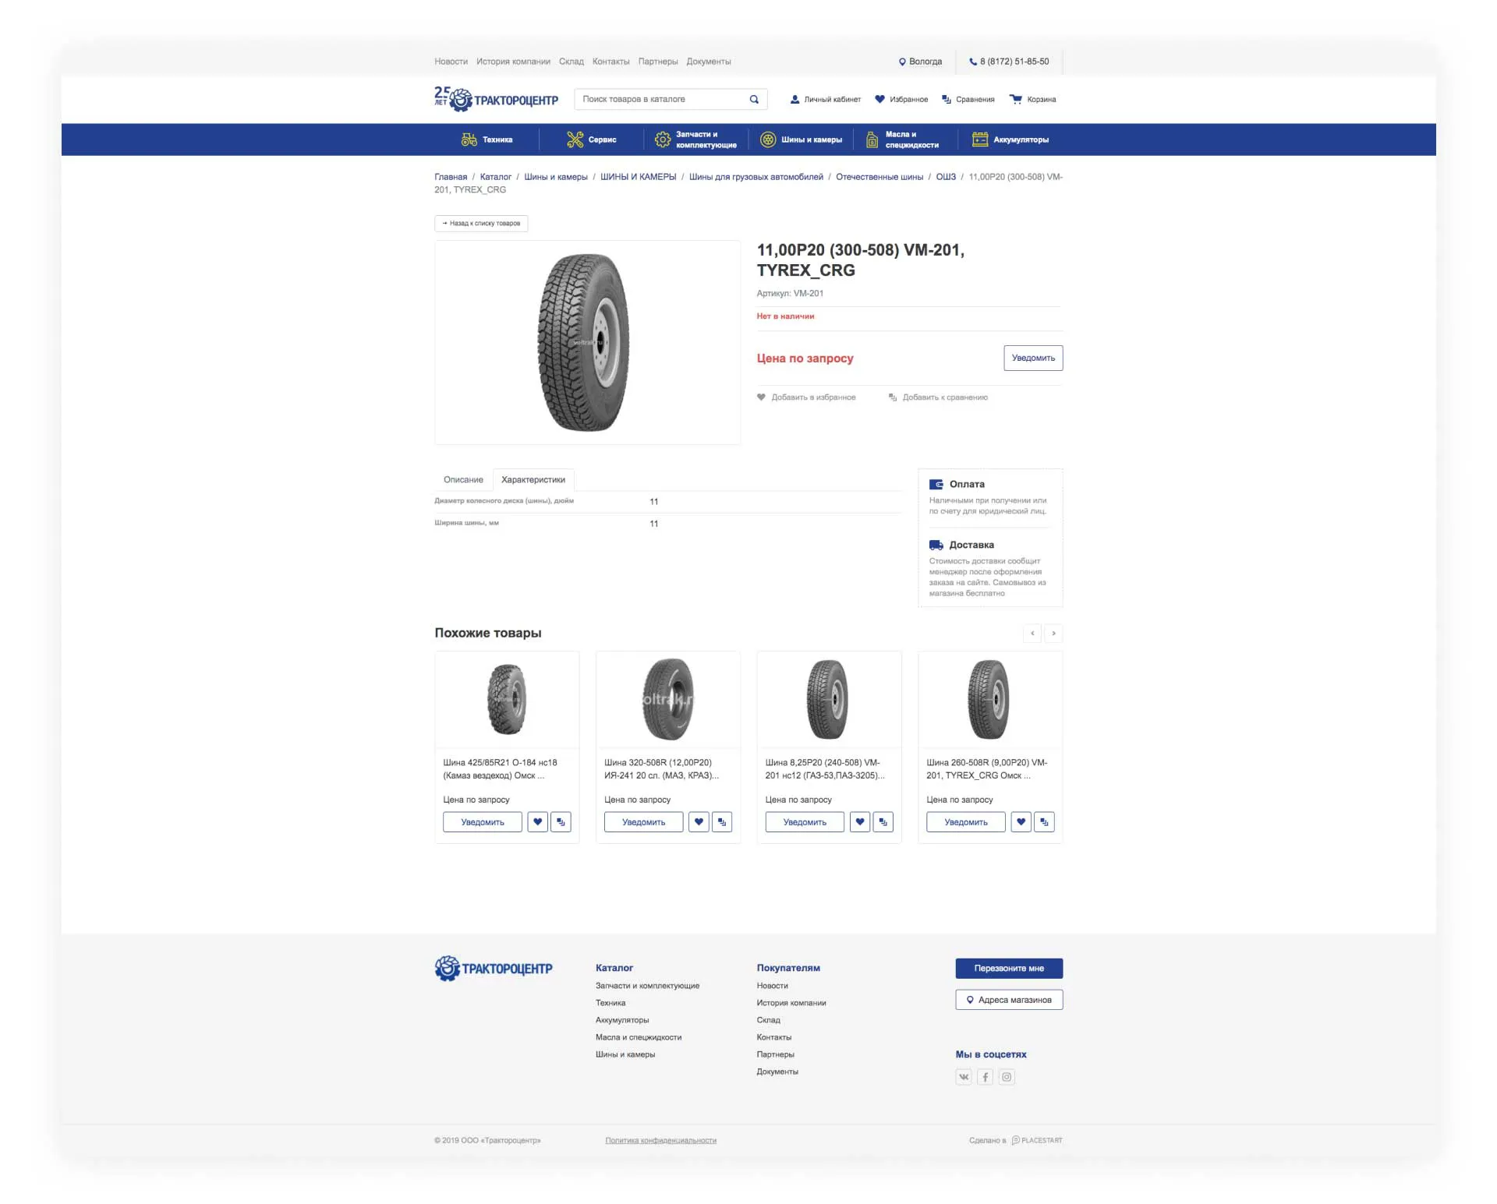The width and height of the screenshot is (1497, 1204).
Task: Click the VK social network icon
Action: click(964, 1077)
